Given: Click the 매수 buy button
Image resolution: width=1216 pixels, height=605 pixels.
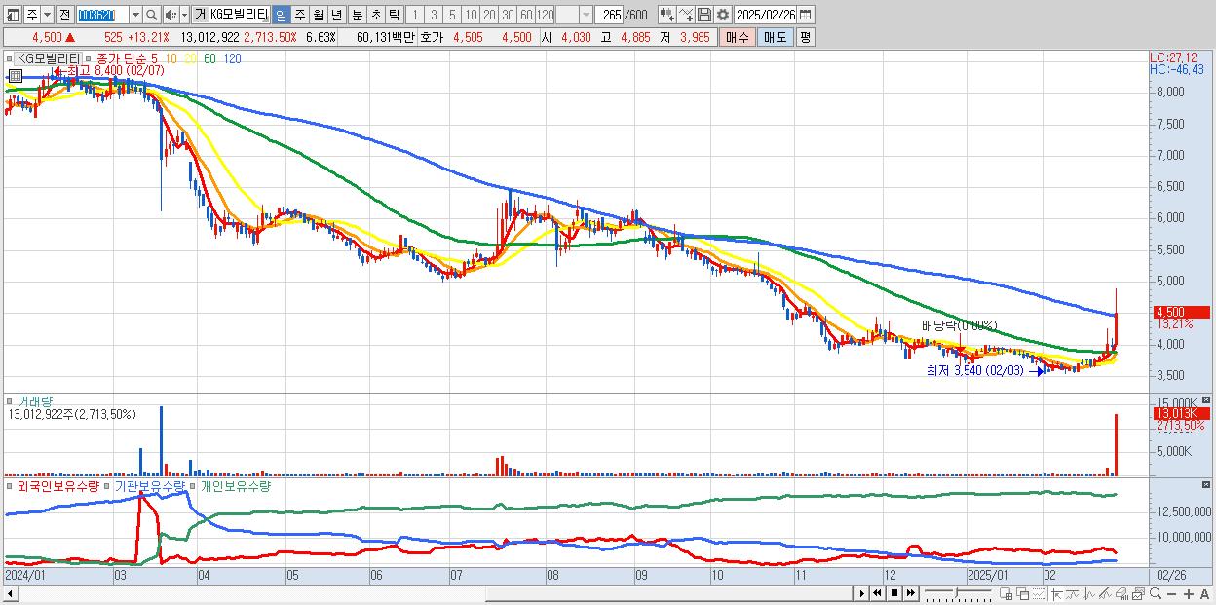Looking at the screenshot, I should [738, 37].
